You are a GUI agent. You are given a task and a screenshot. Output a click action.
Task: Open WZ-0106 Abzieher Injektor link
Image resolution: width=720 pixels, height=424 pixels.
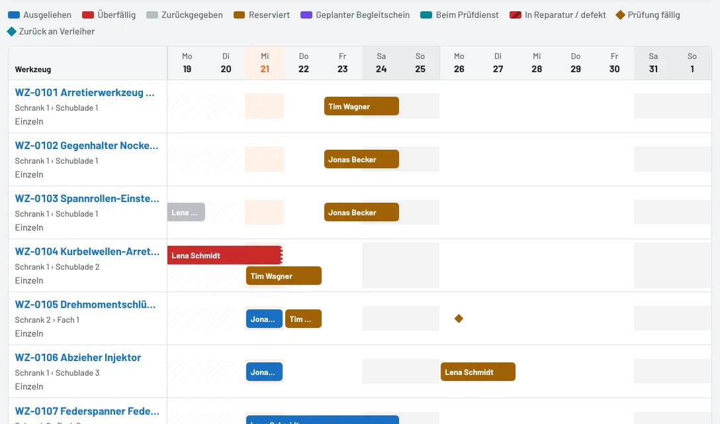coord(78,357)
